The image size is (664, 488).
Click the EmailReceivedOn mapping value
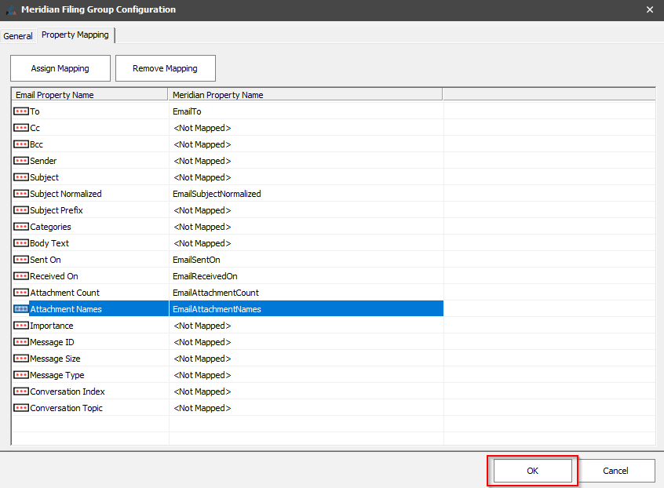(205, 276)
